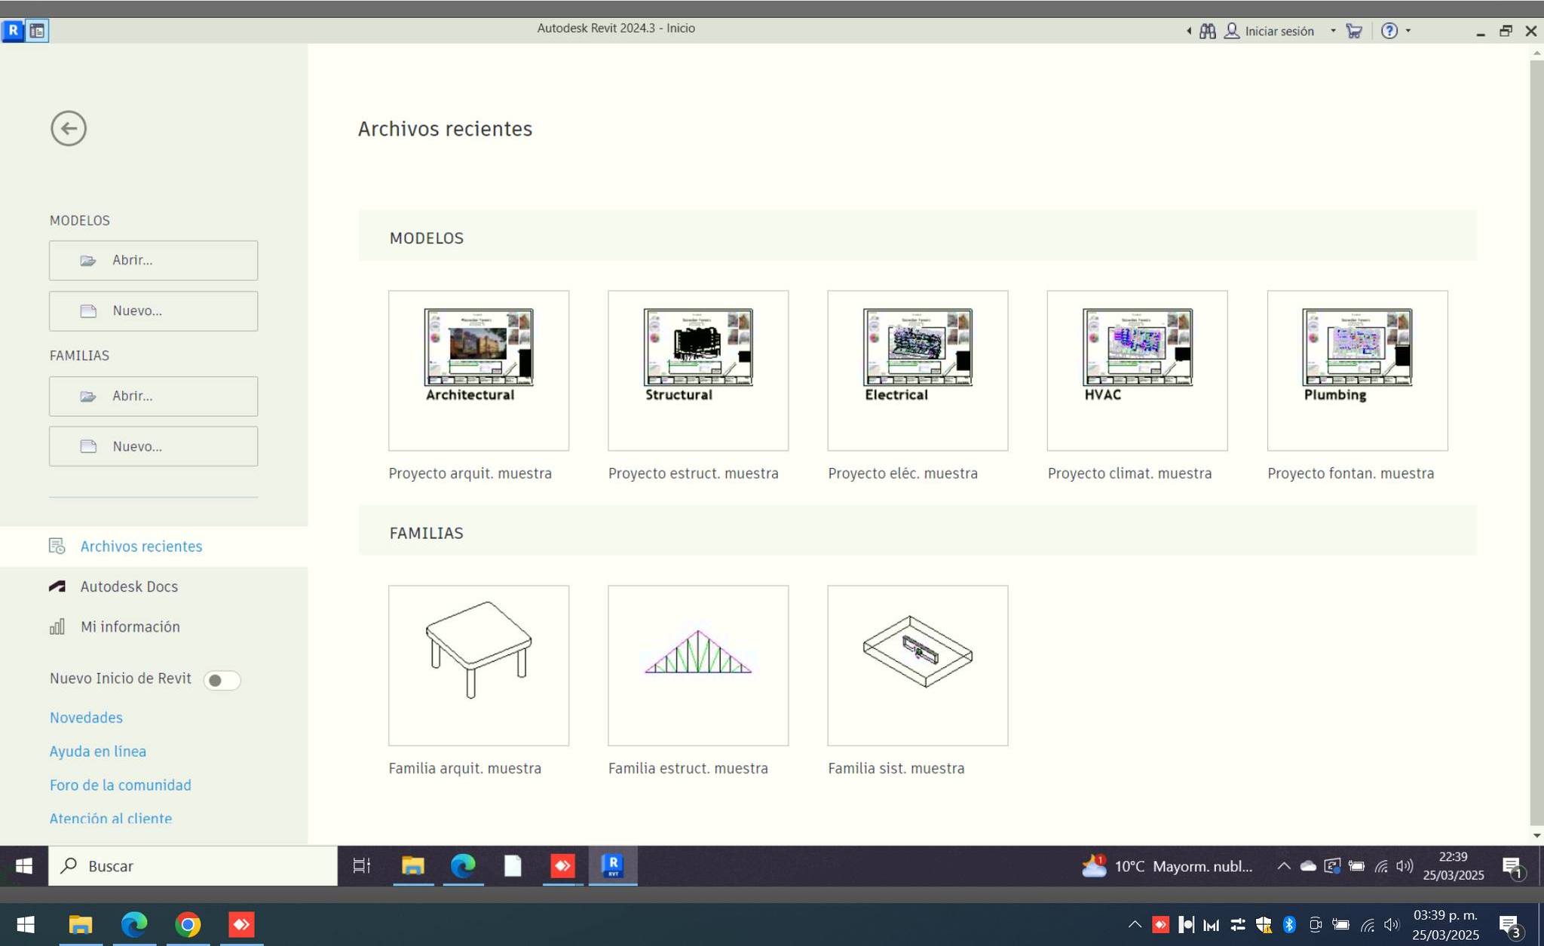
Task: Click the Bluetooth icon in the outer system tray
Action: 1289,924
